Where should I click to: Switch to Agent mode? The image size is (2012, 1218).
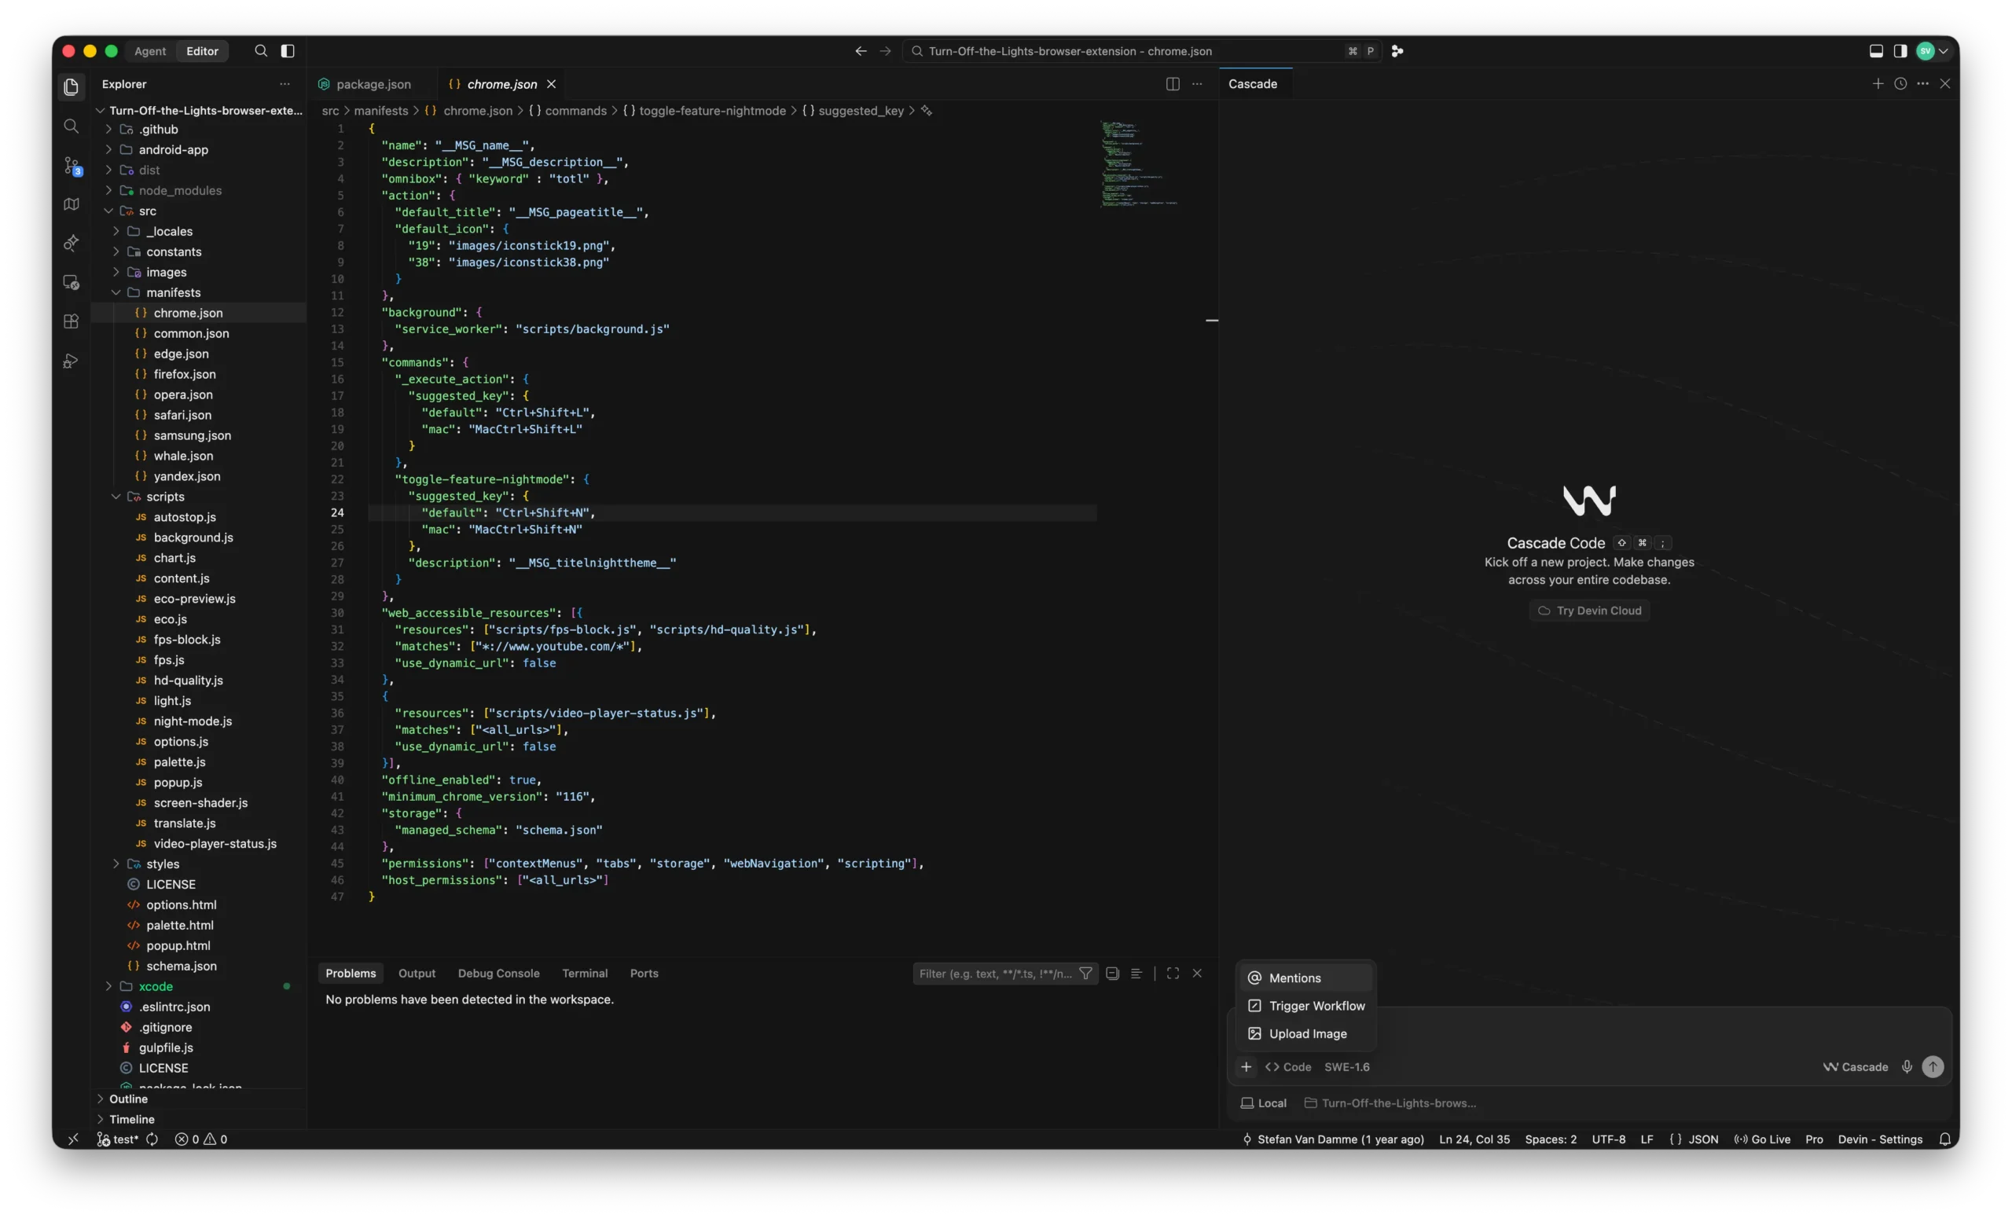tap(150, 50)
